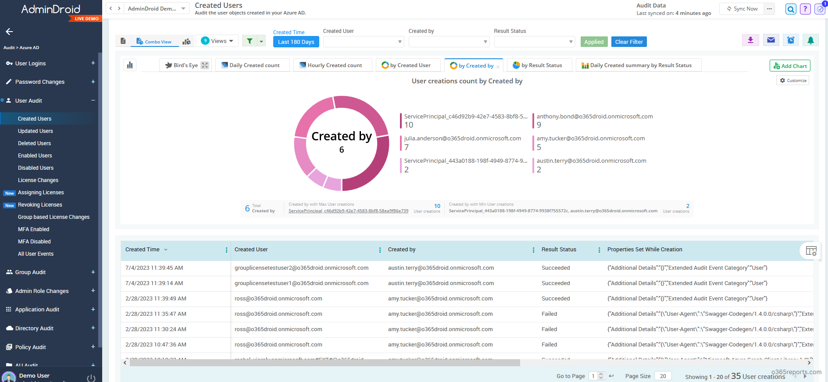Expand Admin Role Changes section

93,291
